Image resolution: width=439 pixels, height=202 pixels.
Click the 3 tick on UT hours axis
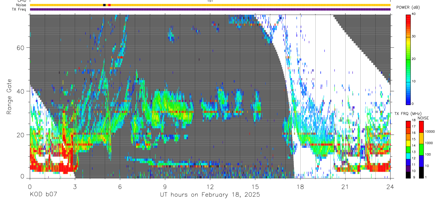(x=75, y=186)
